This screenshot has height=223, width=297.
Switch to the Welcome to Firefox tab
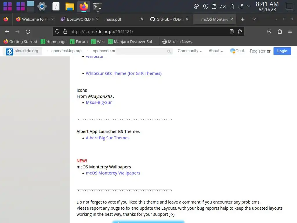(35, 19)
